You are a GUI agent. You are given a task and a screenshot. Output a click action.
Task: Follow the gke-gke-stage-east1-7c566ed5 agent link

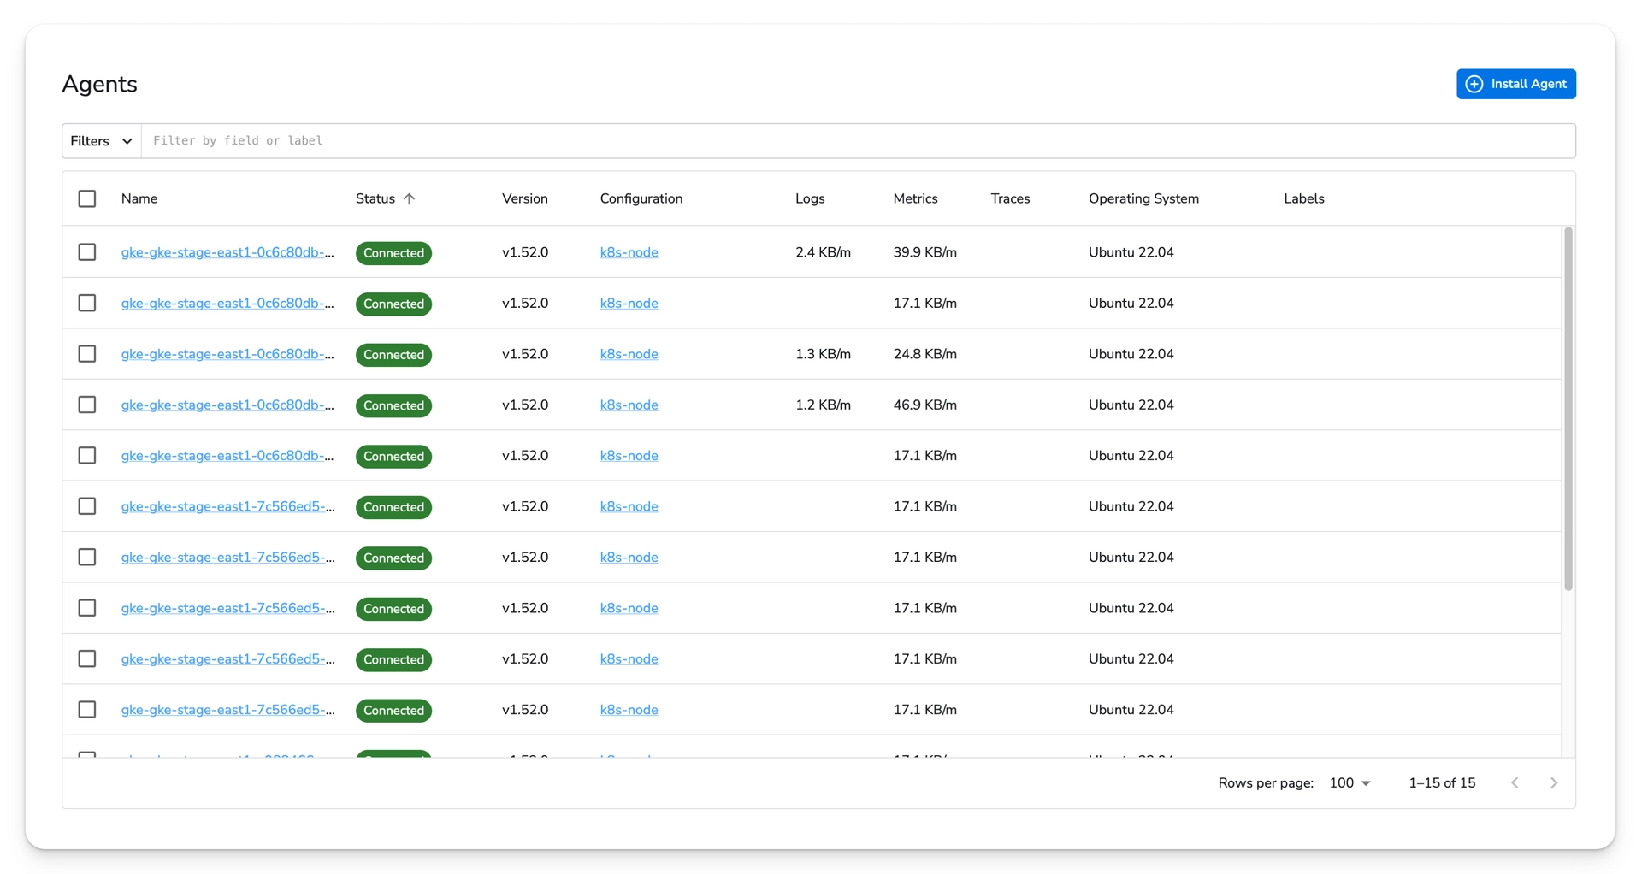(227, 506)
